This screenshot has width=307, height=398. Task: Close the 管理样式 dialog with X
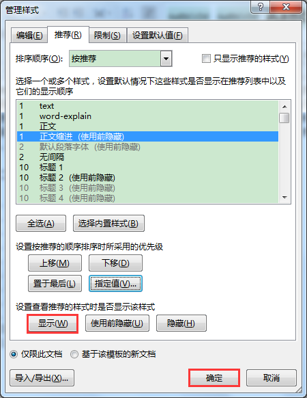point(286,7)
